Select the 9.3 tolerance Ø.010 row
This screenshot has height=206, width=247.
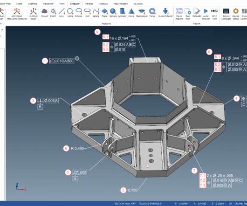(120, 49)
